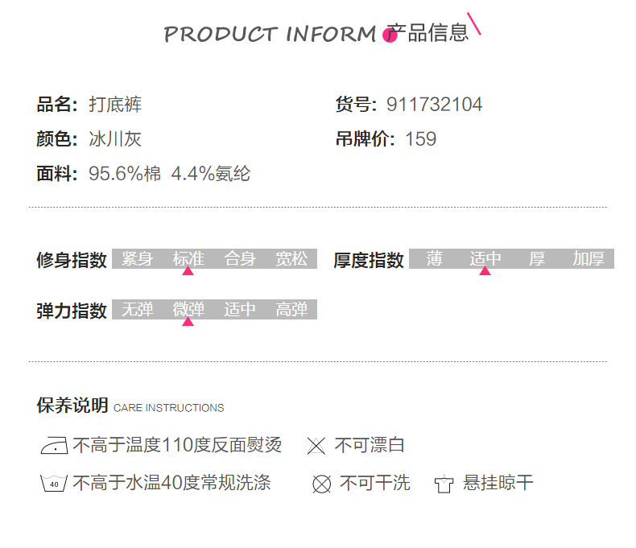
Task: Click the color value 冰川灰
Action: click(x=115, y=139)
